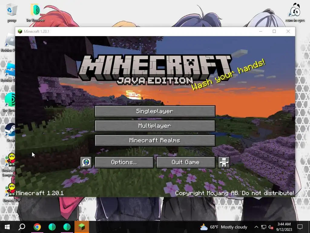Open weather widget showing 68°F
The height and width of the screenshot is (233, 310).
click(x=224, y=227)
